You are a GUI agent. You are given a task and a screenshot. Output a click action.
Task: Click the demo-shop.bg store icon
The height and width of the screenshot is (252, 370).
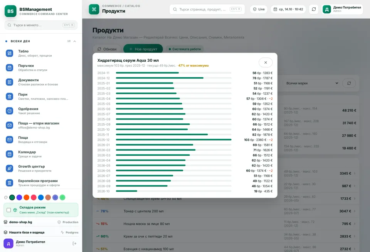pyautogui.click(x=6, y=222)
